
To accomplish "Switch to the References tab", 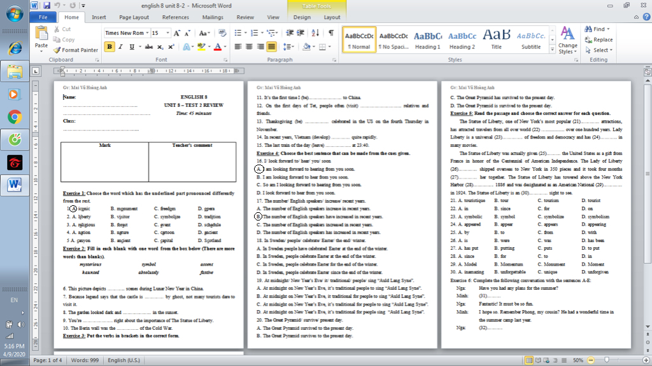I will pyautogui.click(x=176, y=17).
